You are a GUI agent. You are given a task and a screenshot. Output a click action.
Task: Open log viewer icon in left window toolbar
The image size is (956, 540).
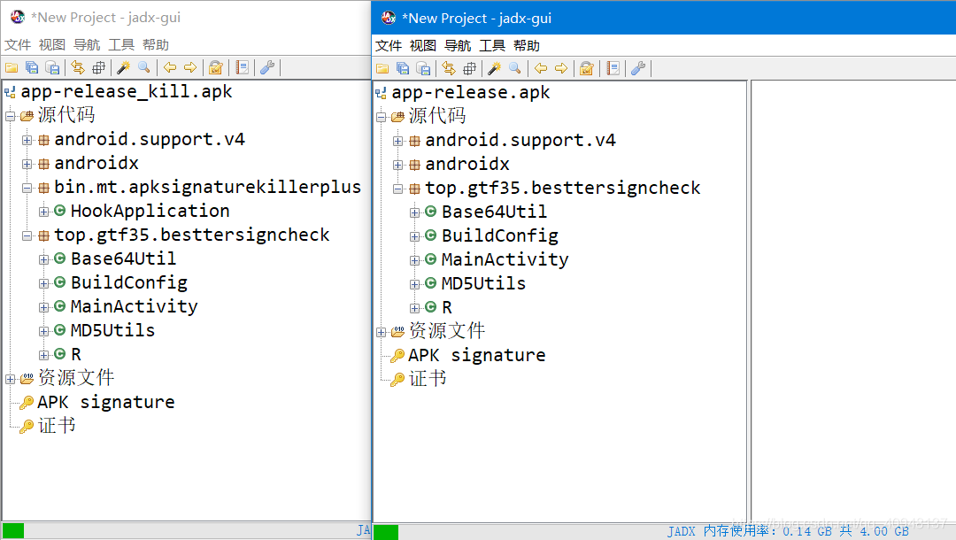click(242, 67)
